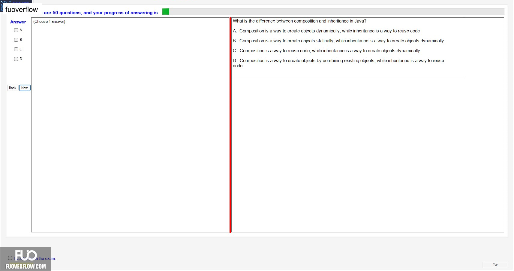Click answer text B about creating objects statically

click(338, 41)
